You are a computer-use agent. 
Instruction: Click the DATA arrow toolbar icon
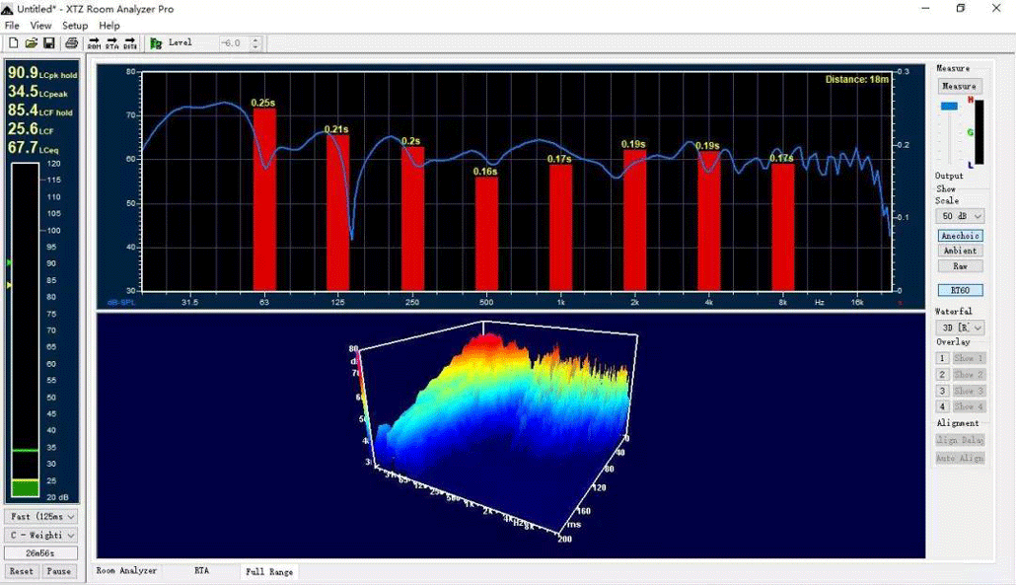pos(130,43)
